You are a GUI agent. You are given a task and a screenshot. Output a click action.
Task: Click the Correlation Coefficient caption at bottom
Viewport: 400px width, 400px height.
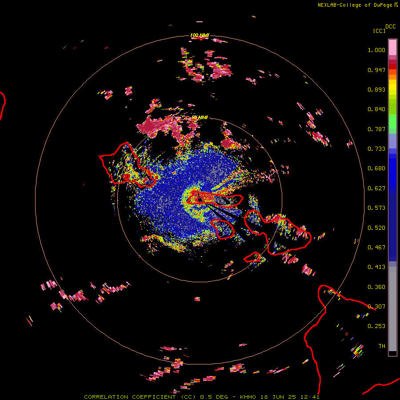click(x=201, y=397)
